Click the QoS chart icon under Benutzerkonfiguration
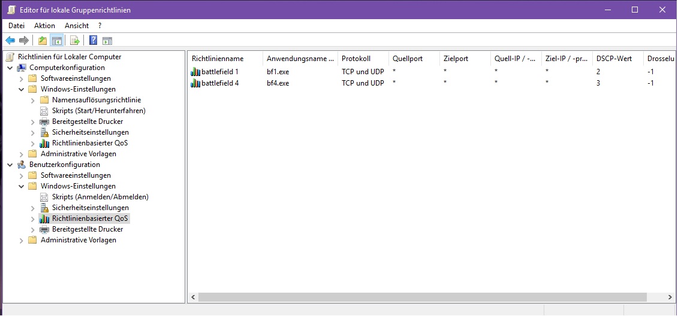 [44, 218]
